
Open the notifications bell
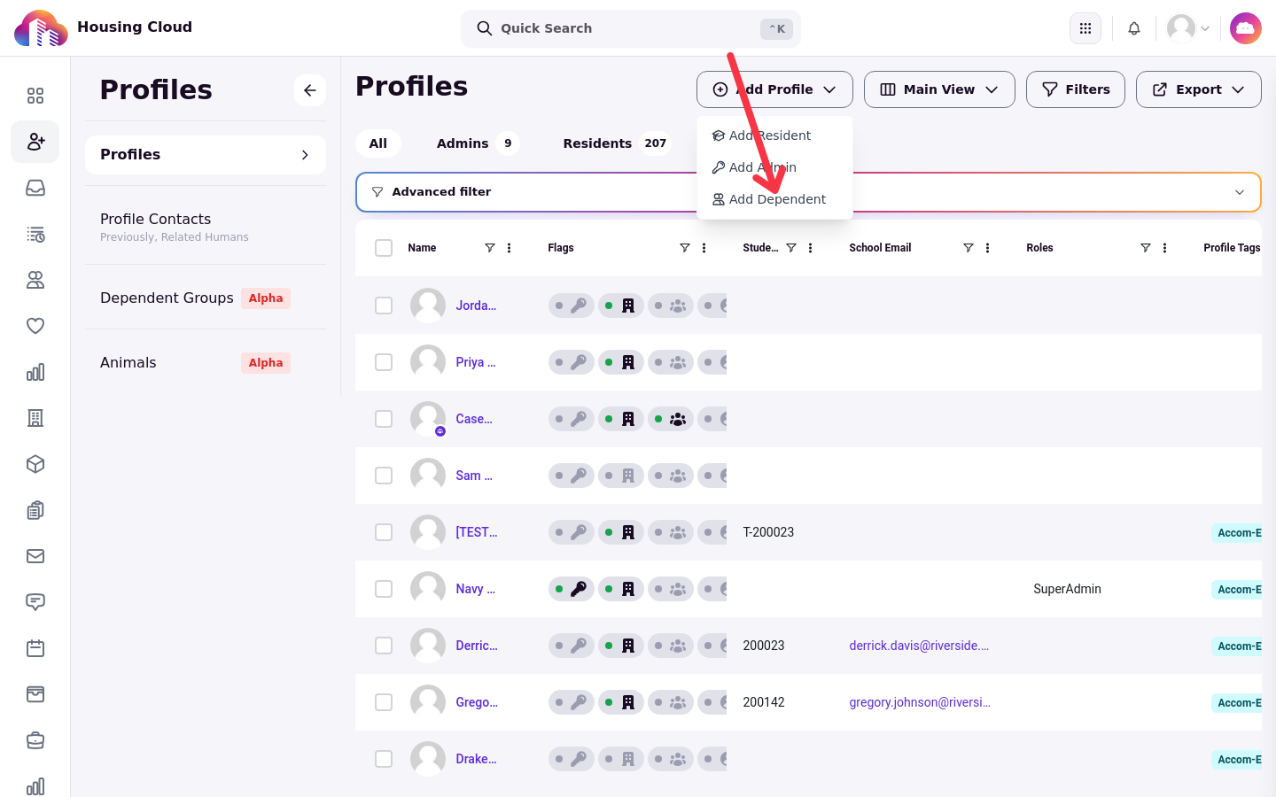[1134, 28]
